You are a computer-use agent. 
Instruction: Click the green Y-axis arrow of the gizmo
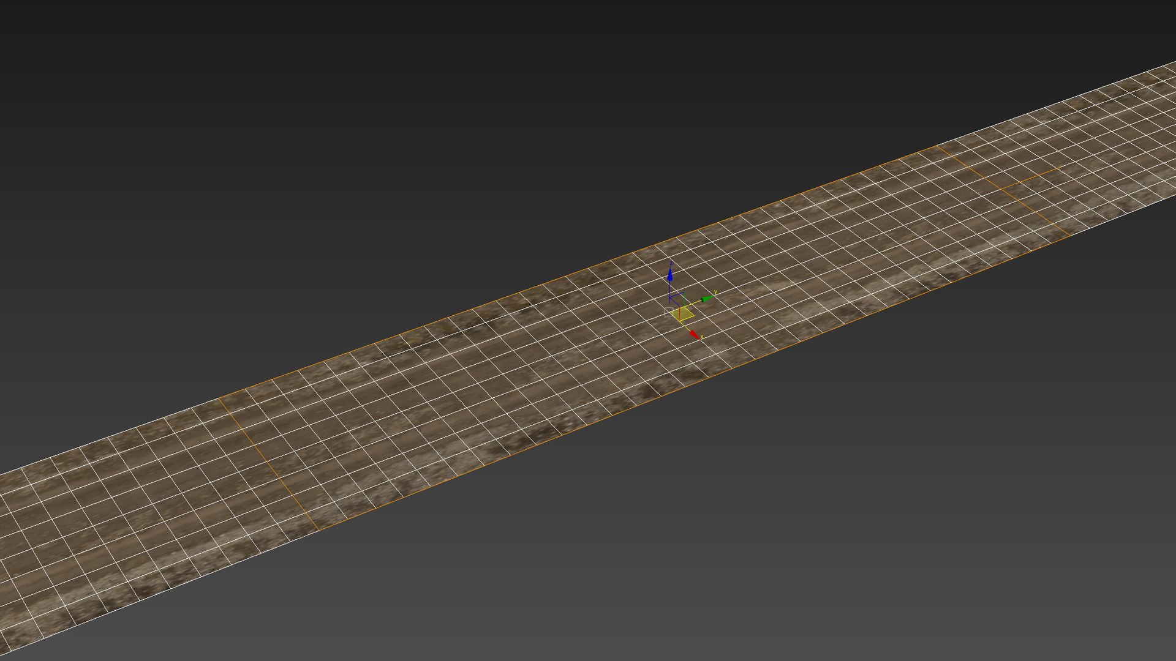pyautogui.click(x=707, y=299)
